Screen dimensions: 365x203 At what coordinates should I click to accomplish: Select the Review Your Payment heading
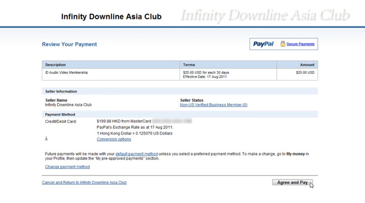pyautogui.click(x=69, y=44)
